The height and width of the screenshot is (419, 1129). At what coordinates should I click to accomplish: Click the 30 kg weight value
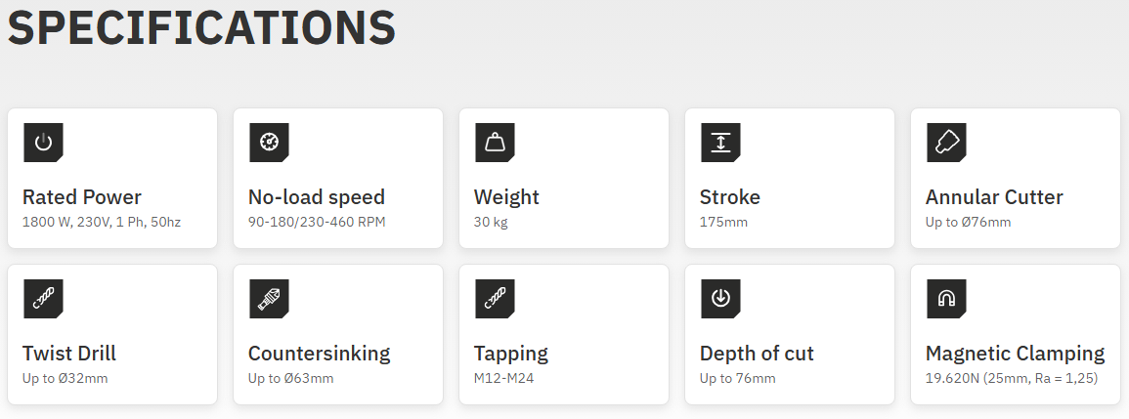tap(491, 222)
